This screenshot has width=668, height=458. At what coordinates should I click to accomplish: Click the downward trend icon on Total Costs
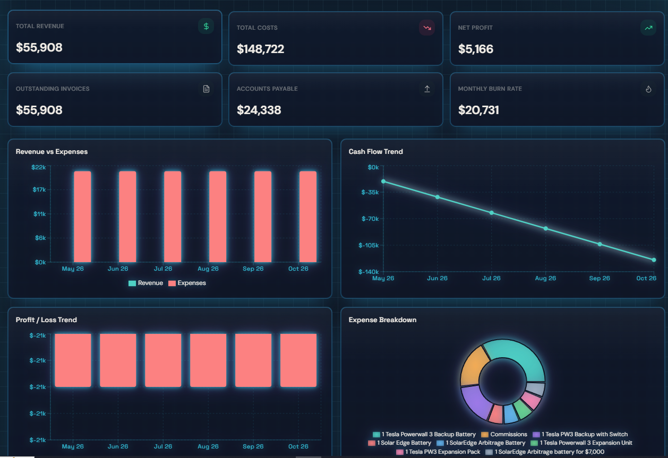(x=427, y=28)
